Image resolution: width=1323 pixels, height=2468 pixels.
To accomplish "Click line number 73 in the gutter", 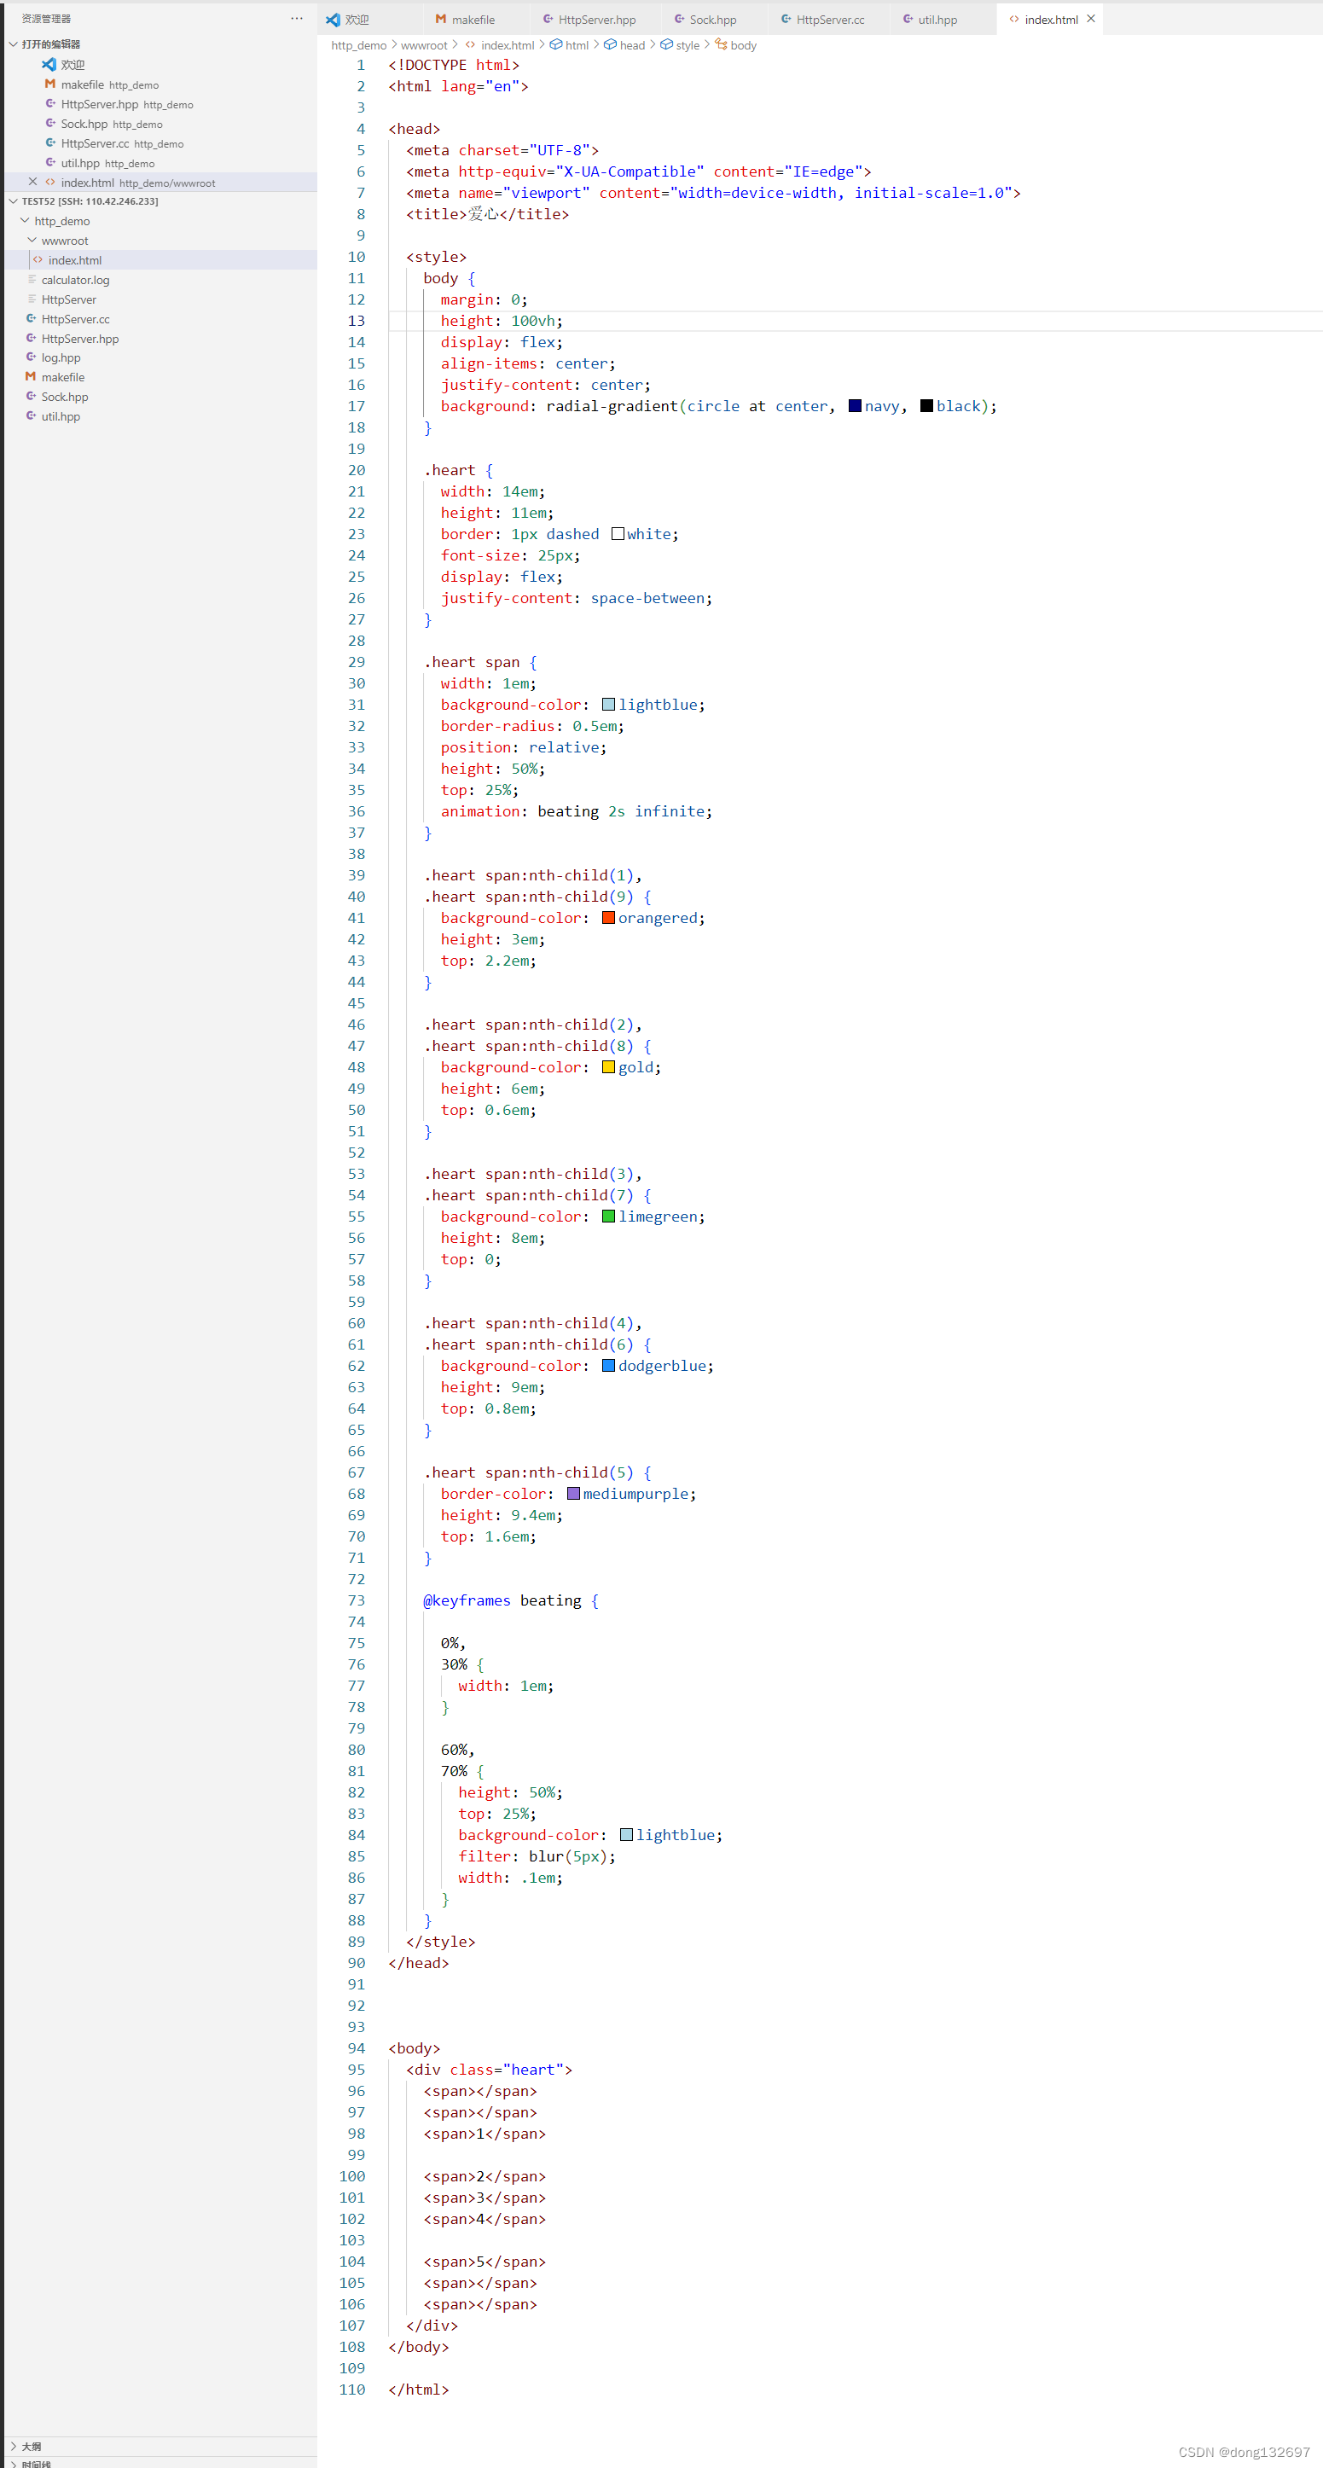I will [x=357, y=1600].
